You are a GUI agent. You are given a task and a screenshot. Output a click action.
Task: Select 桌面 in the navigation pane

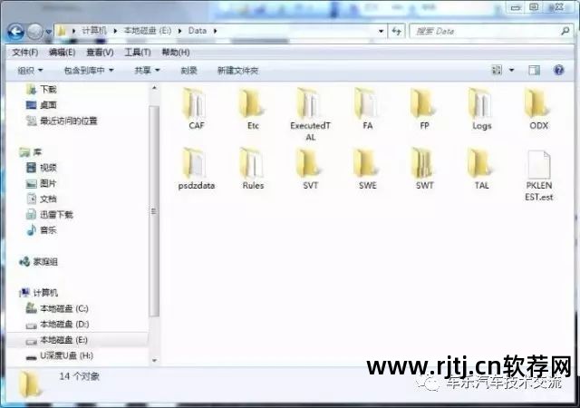coord(42,105)
